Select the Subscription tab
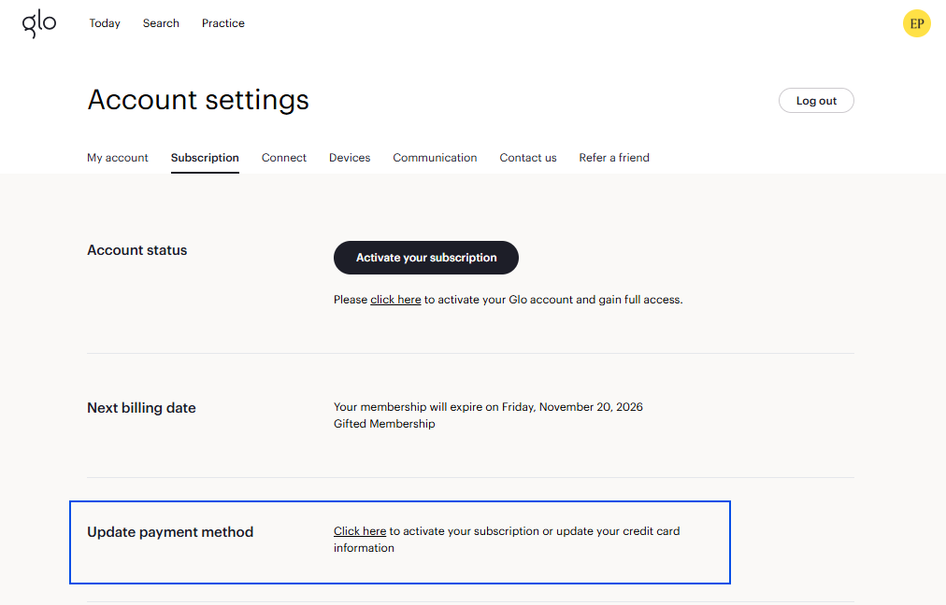The image size is (946, 605). [205, 158]
